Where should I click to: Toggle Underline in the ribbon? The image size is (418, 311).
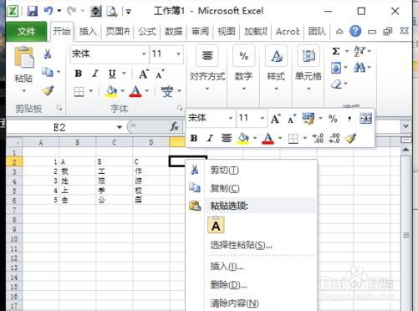tap(112, 74)
